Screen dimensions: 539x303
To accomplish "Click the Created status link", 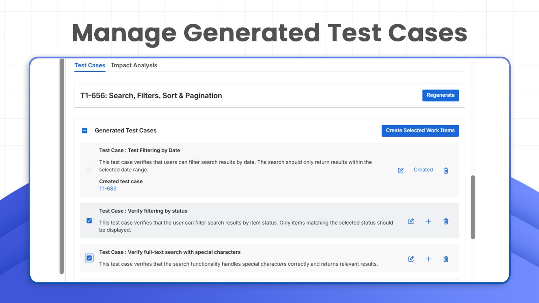I will 423,170.
